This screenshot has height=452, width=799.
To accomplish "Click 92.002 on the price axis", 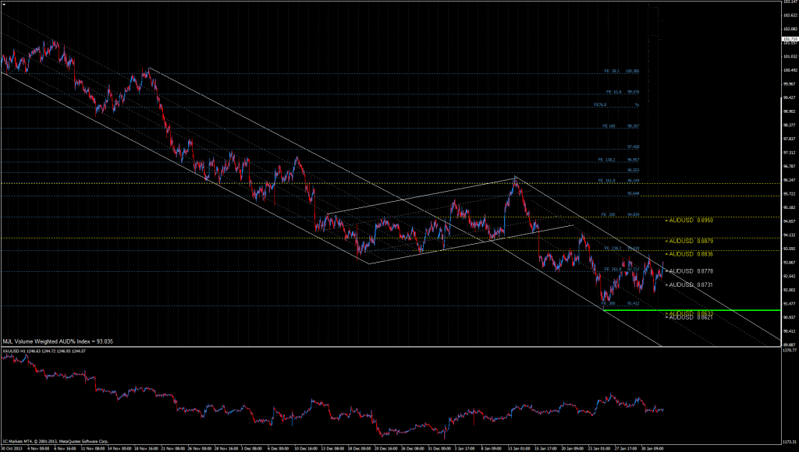I will [x=791, y=290].
